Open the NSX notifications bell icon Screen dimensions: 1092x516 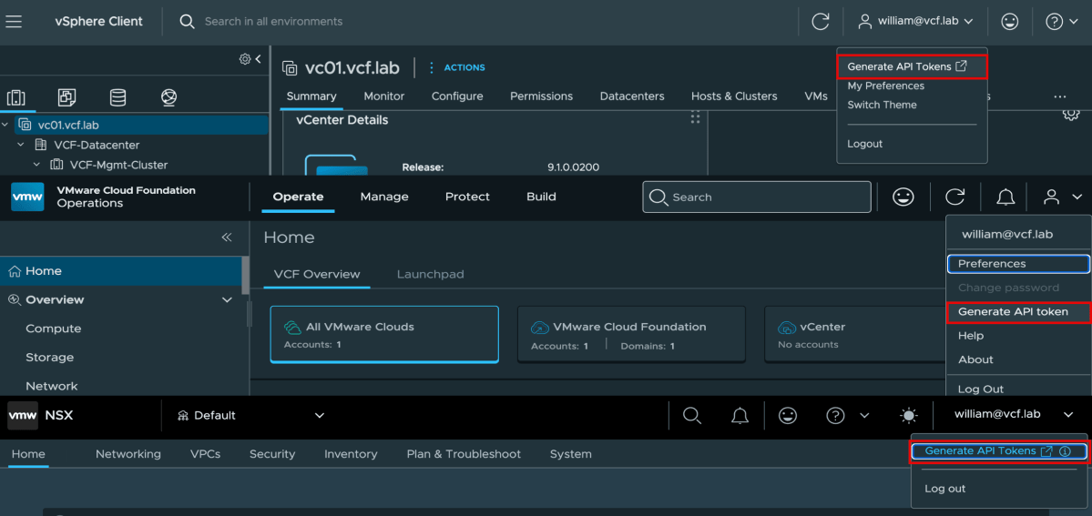tap(740, 416)
